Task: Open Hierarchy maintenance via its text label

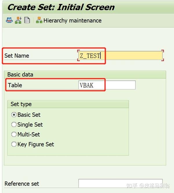Action: tap(72, 21)
